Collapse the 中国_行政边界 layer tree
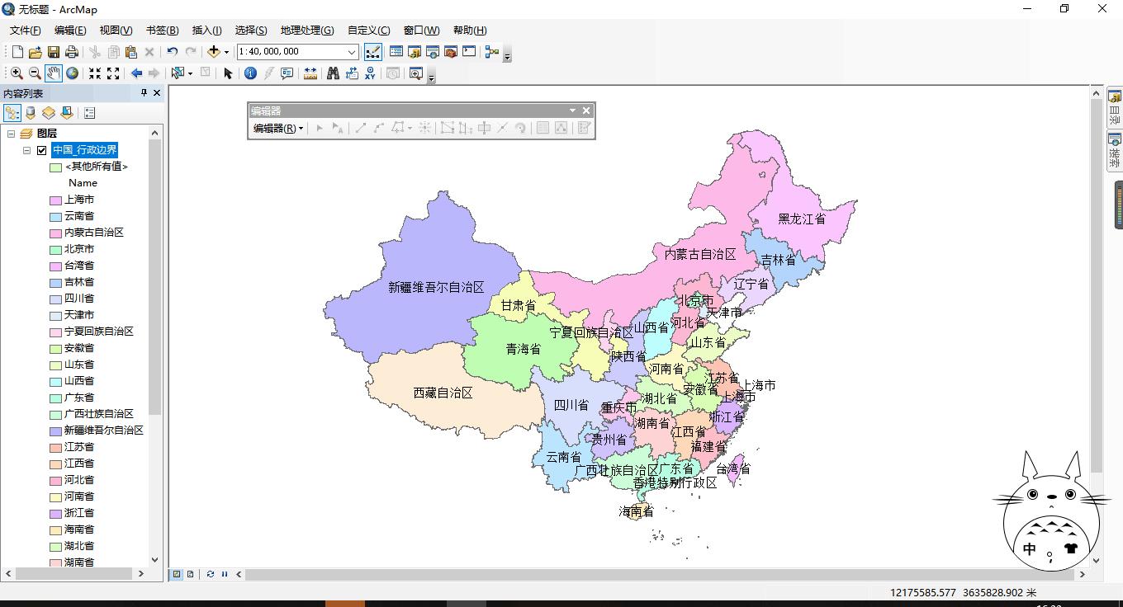 [x=26, y=150]
